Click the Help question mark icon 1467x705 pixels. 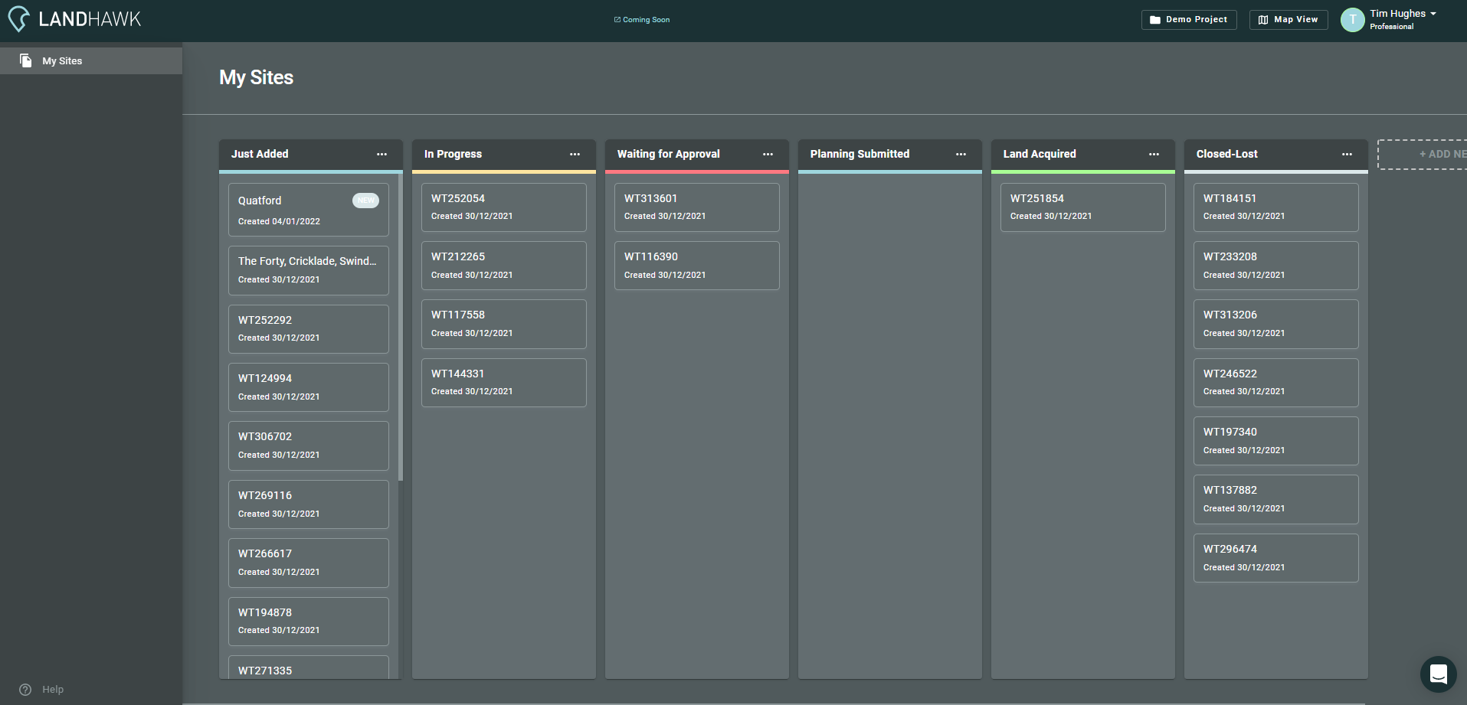tap(25, 689)
